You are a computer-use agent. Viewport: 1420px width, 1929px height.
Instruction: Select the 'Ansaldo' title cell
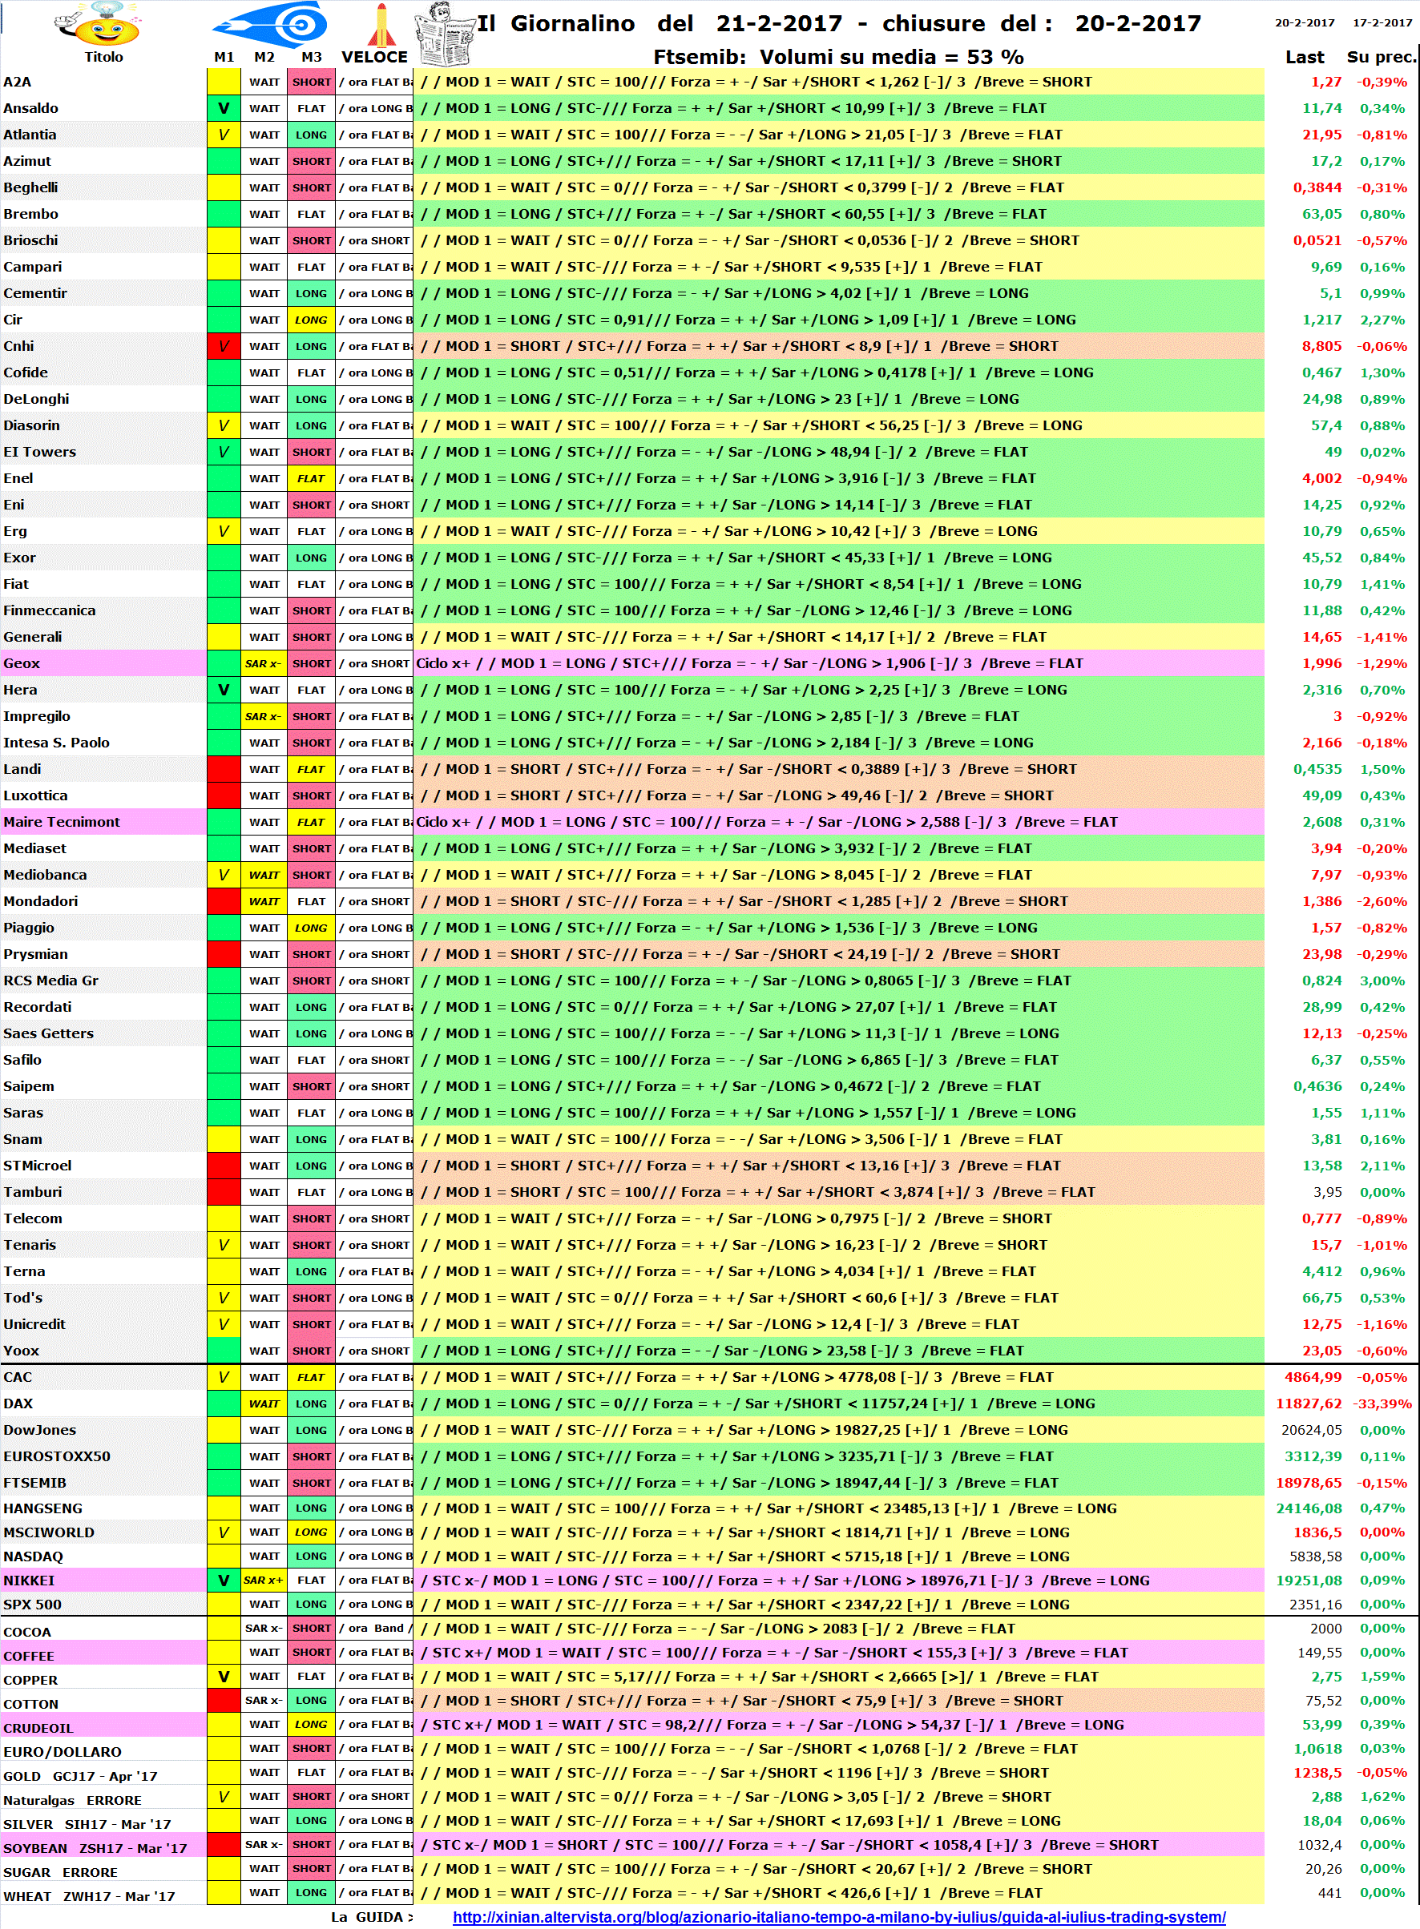(x=103, y=108)
